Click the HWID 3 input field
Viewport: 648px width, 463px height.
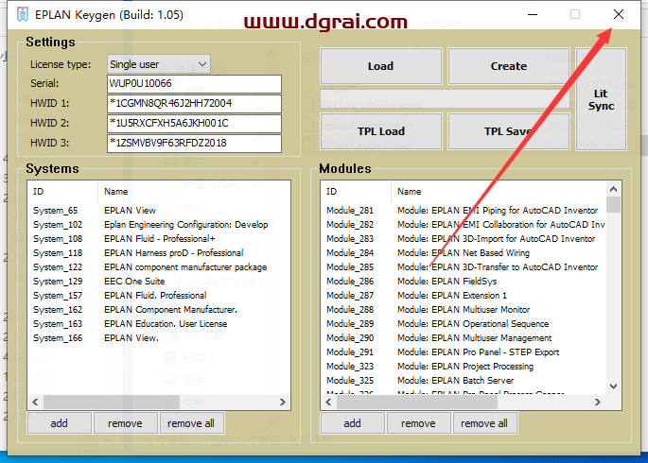click(x=194, y=144)
